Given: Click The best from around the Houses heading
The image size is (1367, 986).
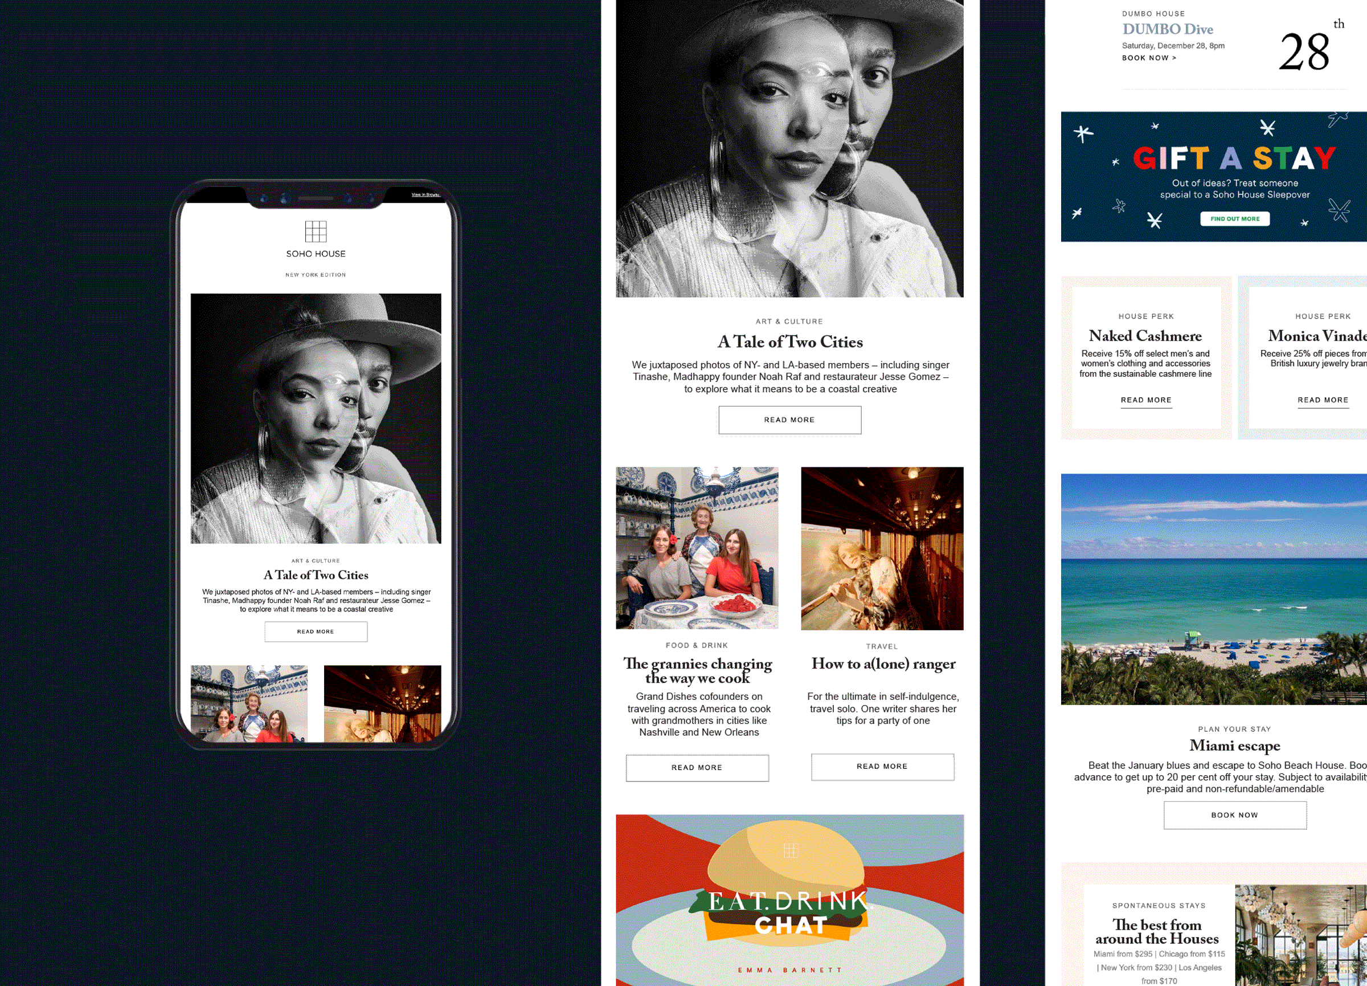Looking at the screenshot, I should (x=1157, y=931).
